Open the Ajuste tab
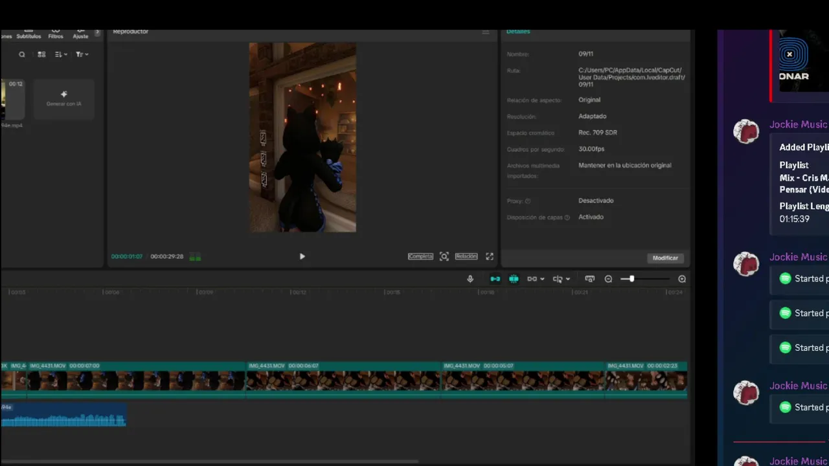This screenshot has height=466, width=829. (x=80, y=35)
